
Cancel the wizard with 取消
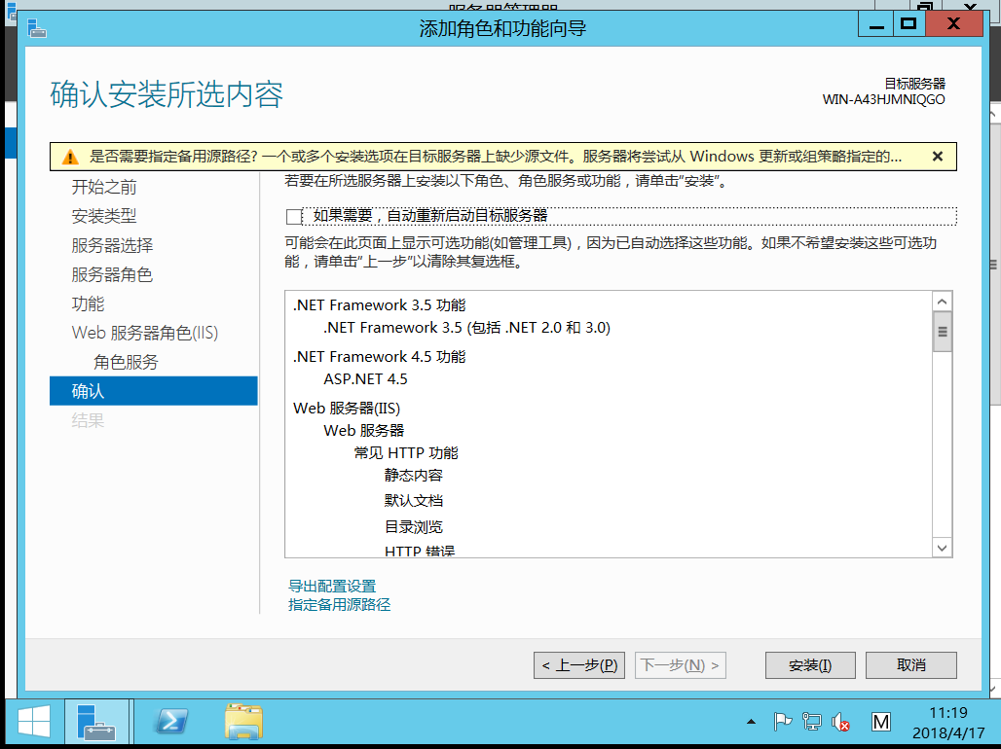pos(911,665)
